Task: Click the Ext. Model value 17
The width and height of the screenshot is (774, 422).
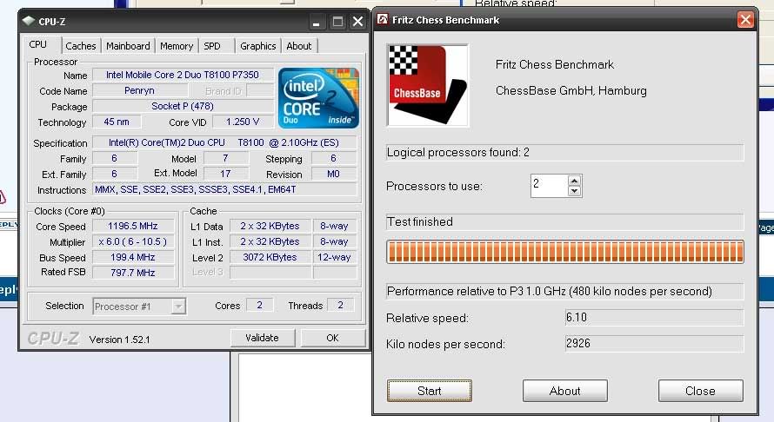Action: pos(225,174)
